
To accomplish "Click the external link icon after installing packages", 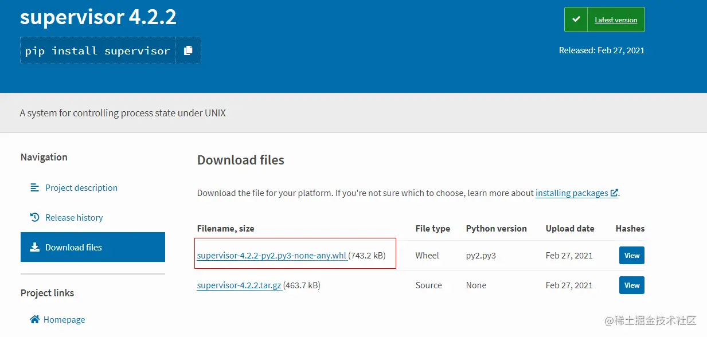I will coord(614,193).
